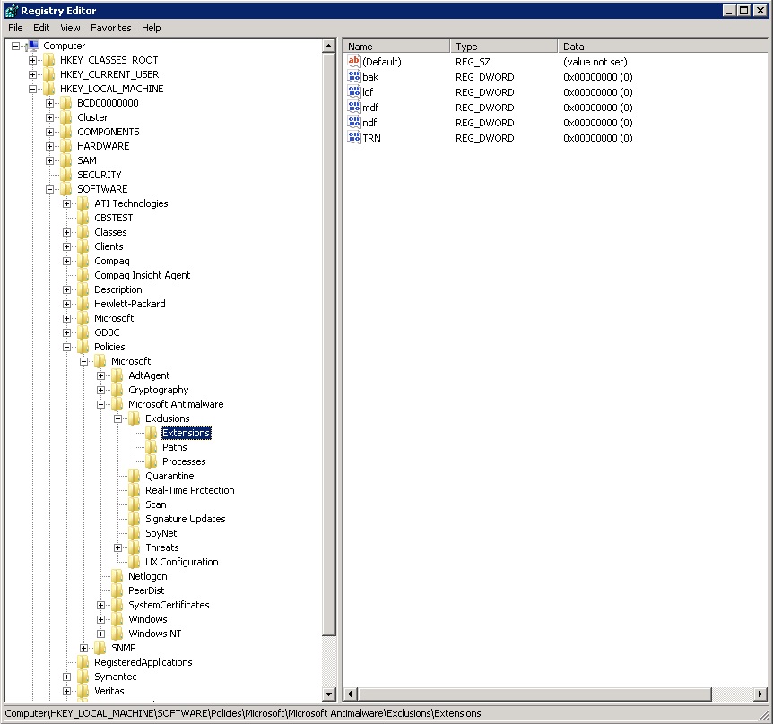The height and width of the screenshot is (724, 773).
Task: Click the Data column header
Action: (x=662, y=46)
